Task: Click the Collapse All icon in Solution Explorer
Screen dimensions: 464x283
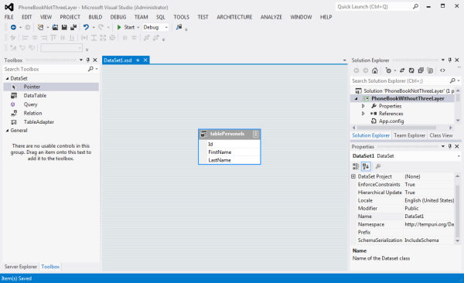Action: coord(421,70)
